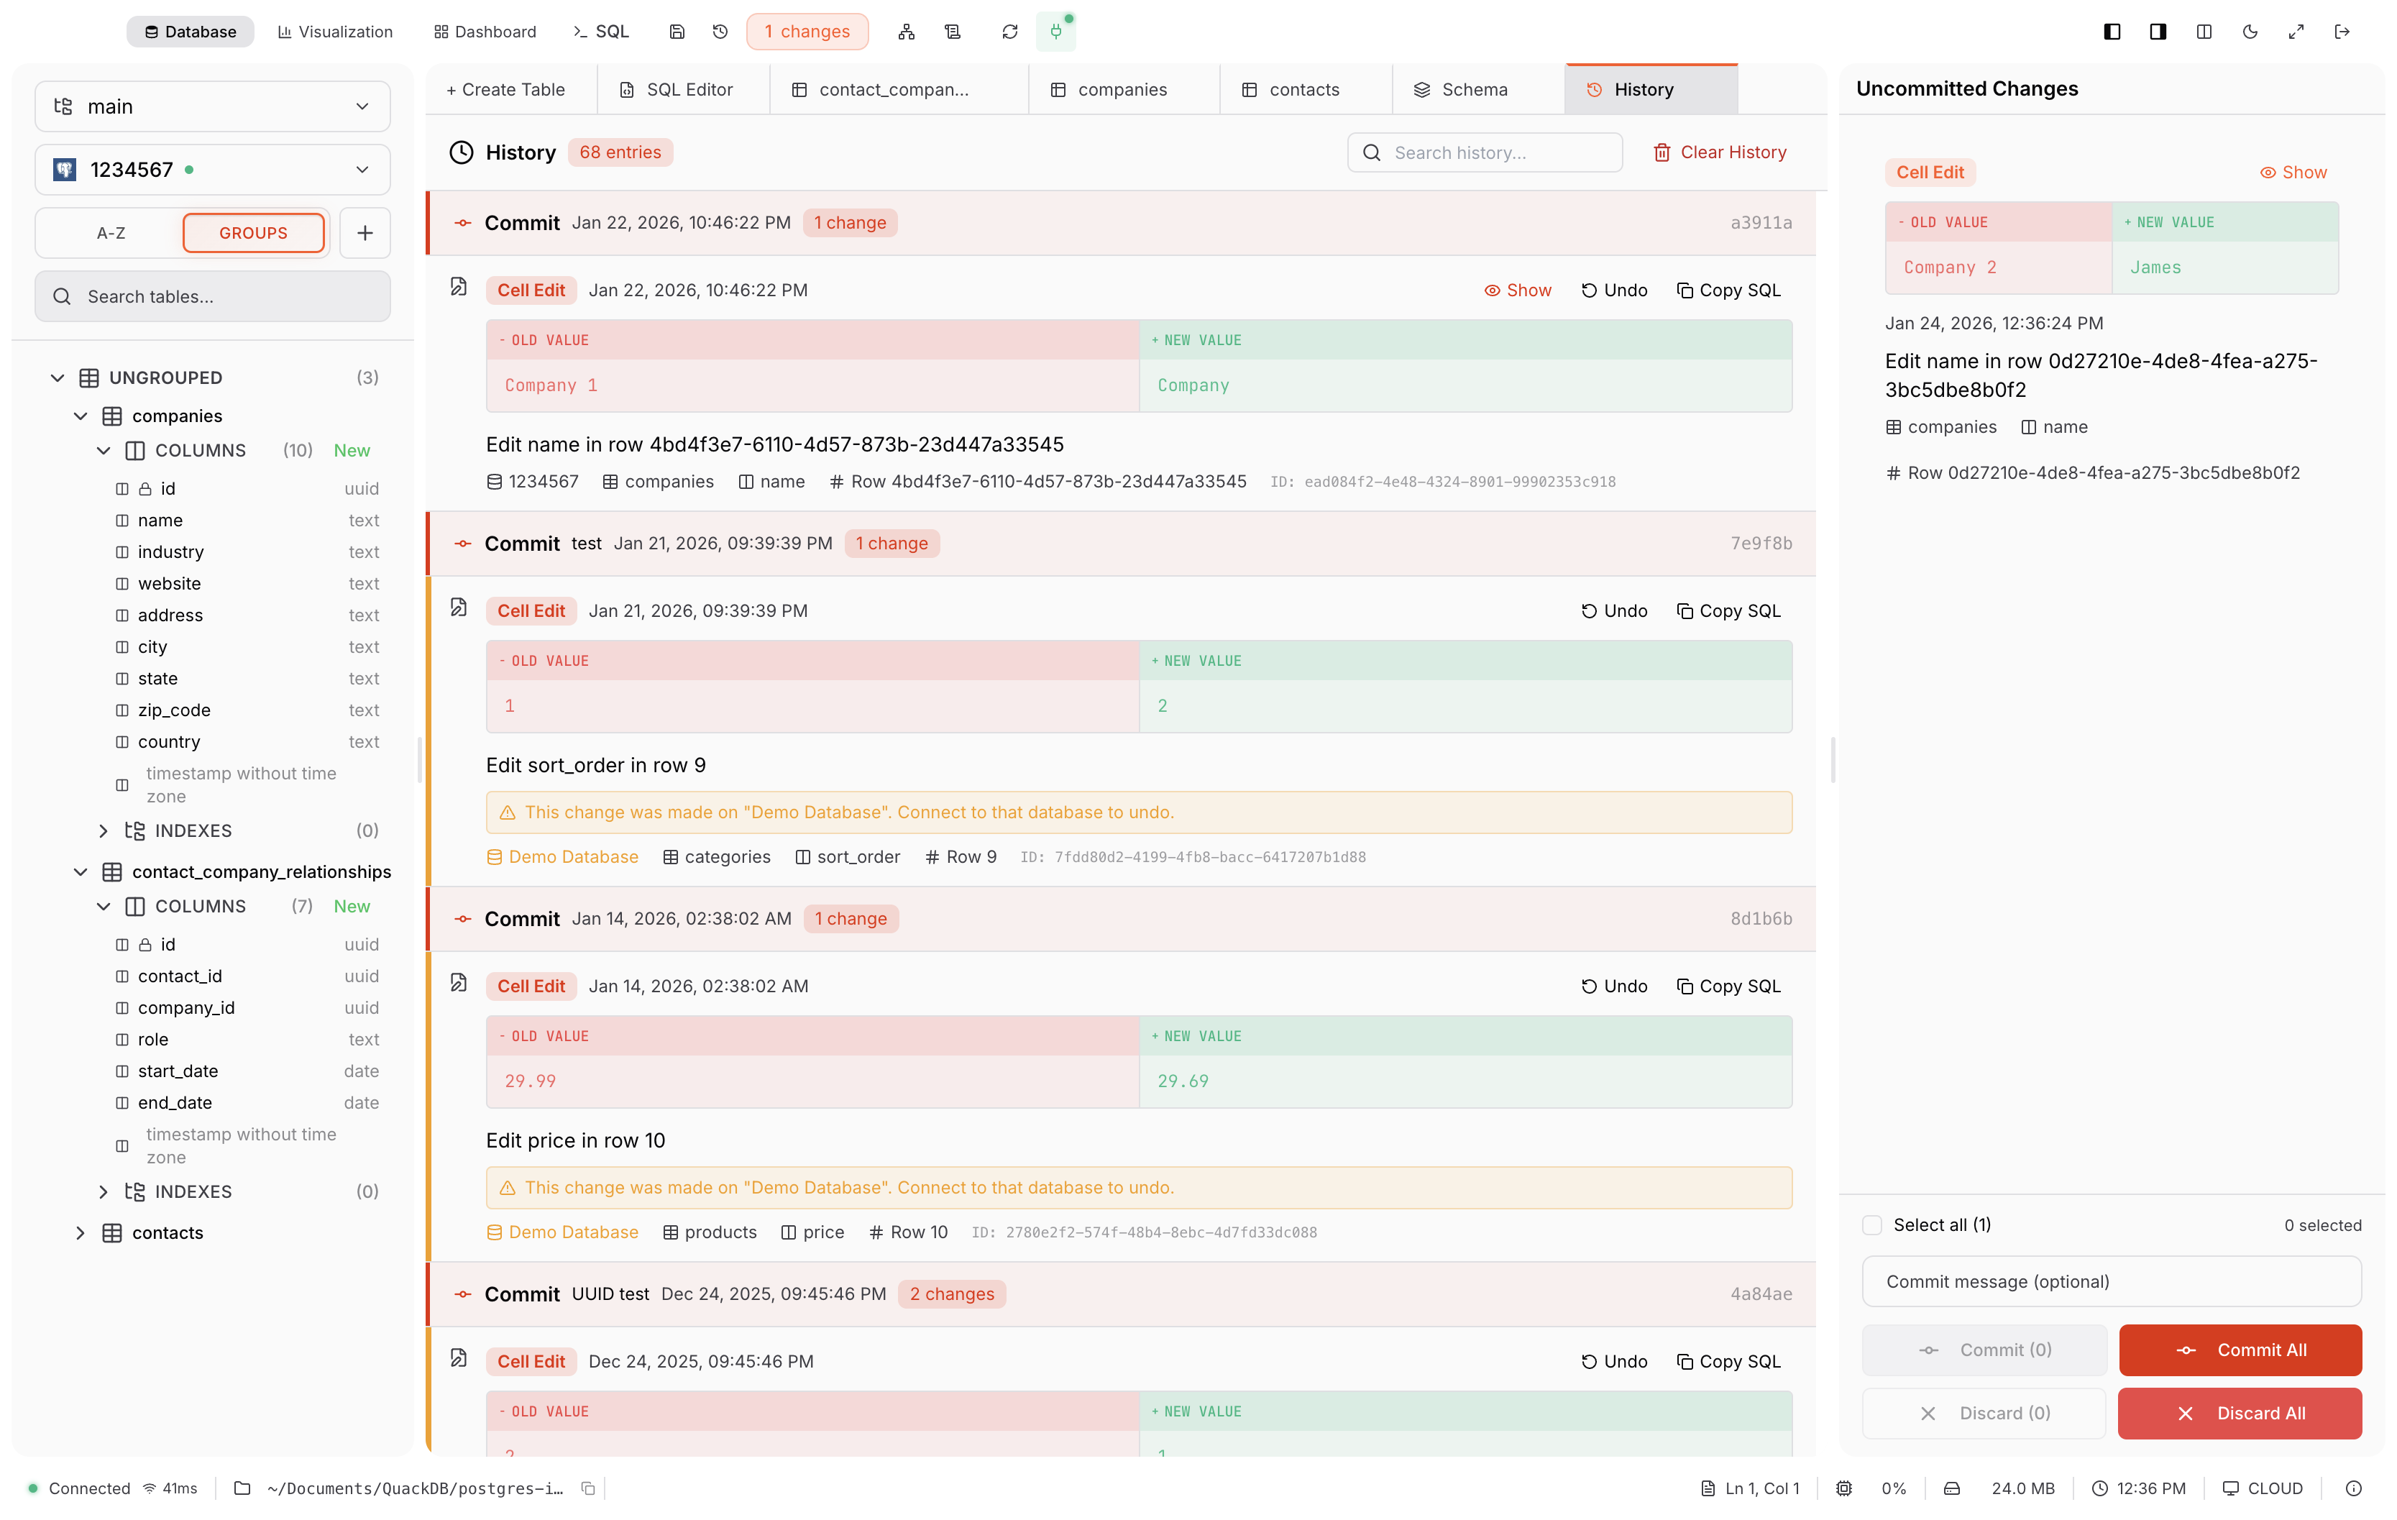Expand the contacts table
2397x1520 pixels.
pyautogui.click(x=81, y=1233)
